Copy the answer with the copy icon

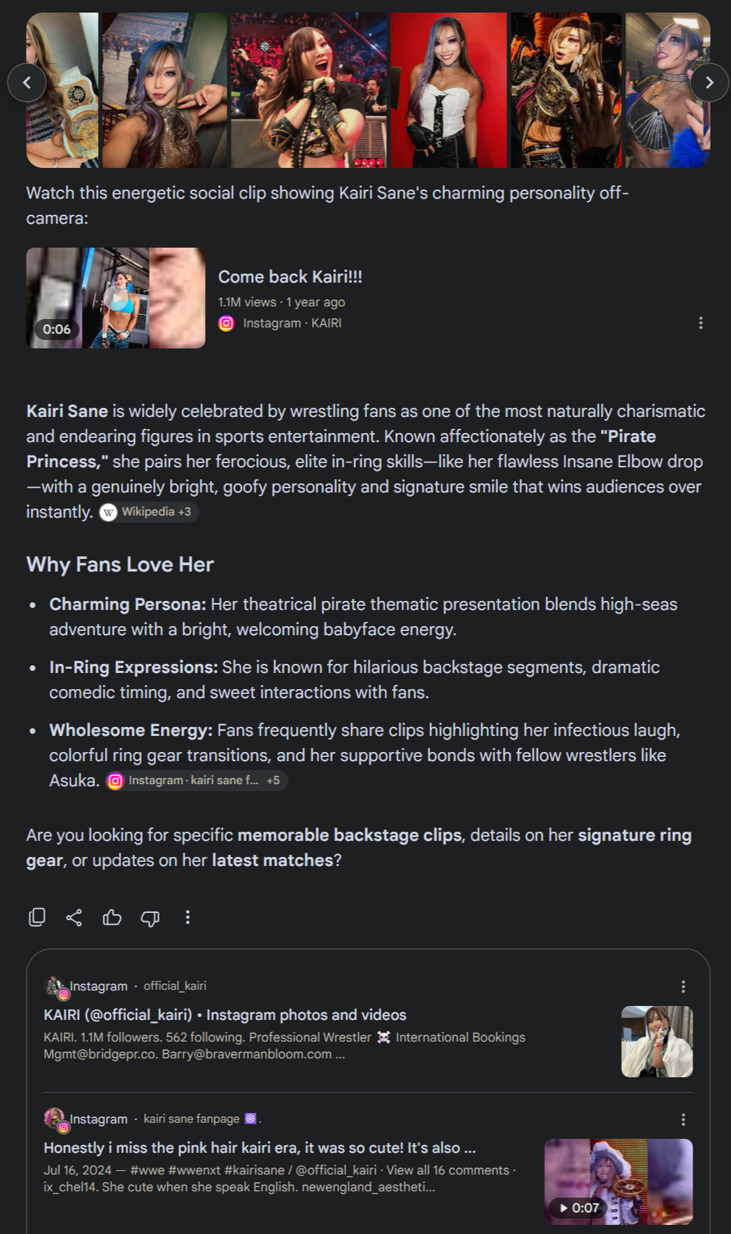point(37,917)
